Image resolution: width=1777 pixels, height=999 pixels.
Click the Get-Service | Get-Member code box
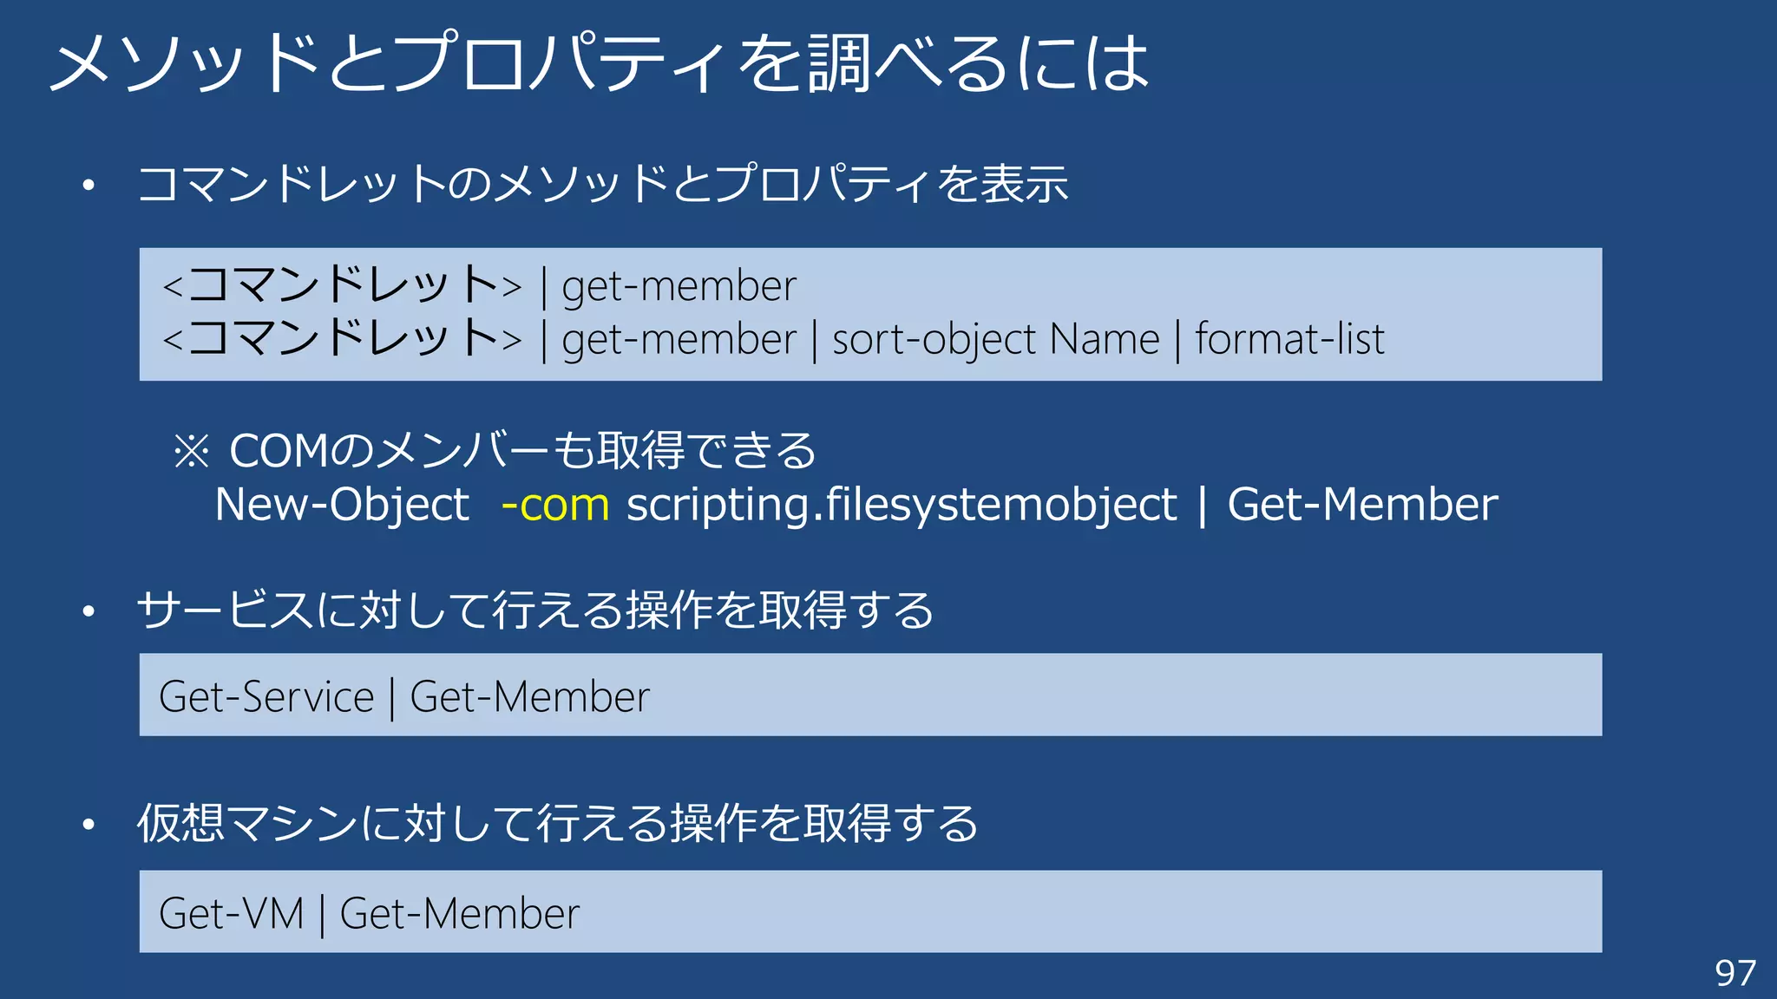tap(870, 695)
